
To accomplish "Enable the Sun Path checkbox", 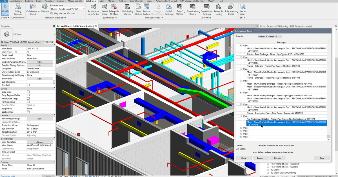I will (28, 85).
